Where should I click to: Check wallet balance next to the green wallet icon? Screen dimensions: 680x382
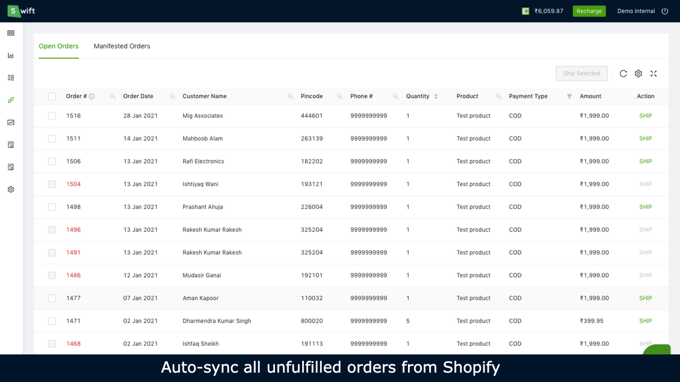click(x=549, y=11)
